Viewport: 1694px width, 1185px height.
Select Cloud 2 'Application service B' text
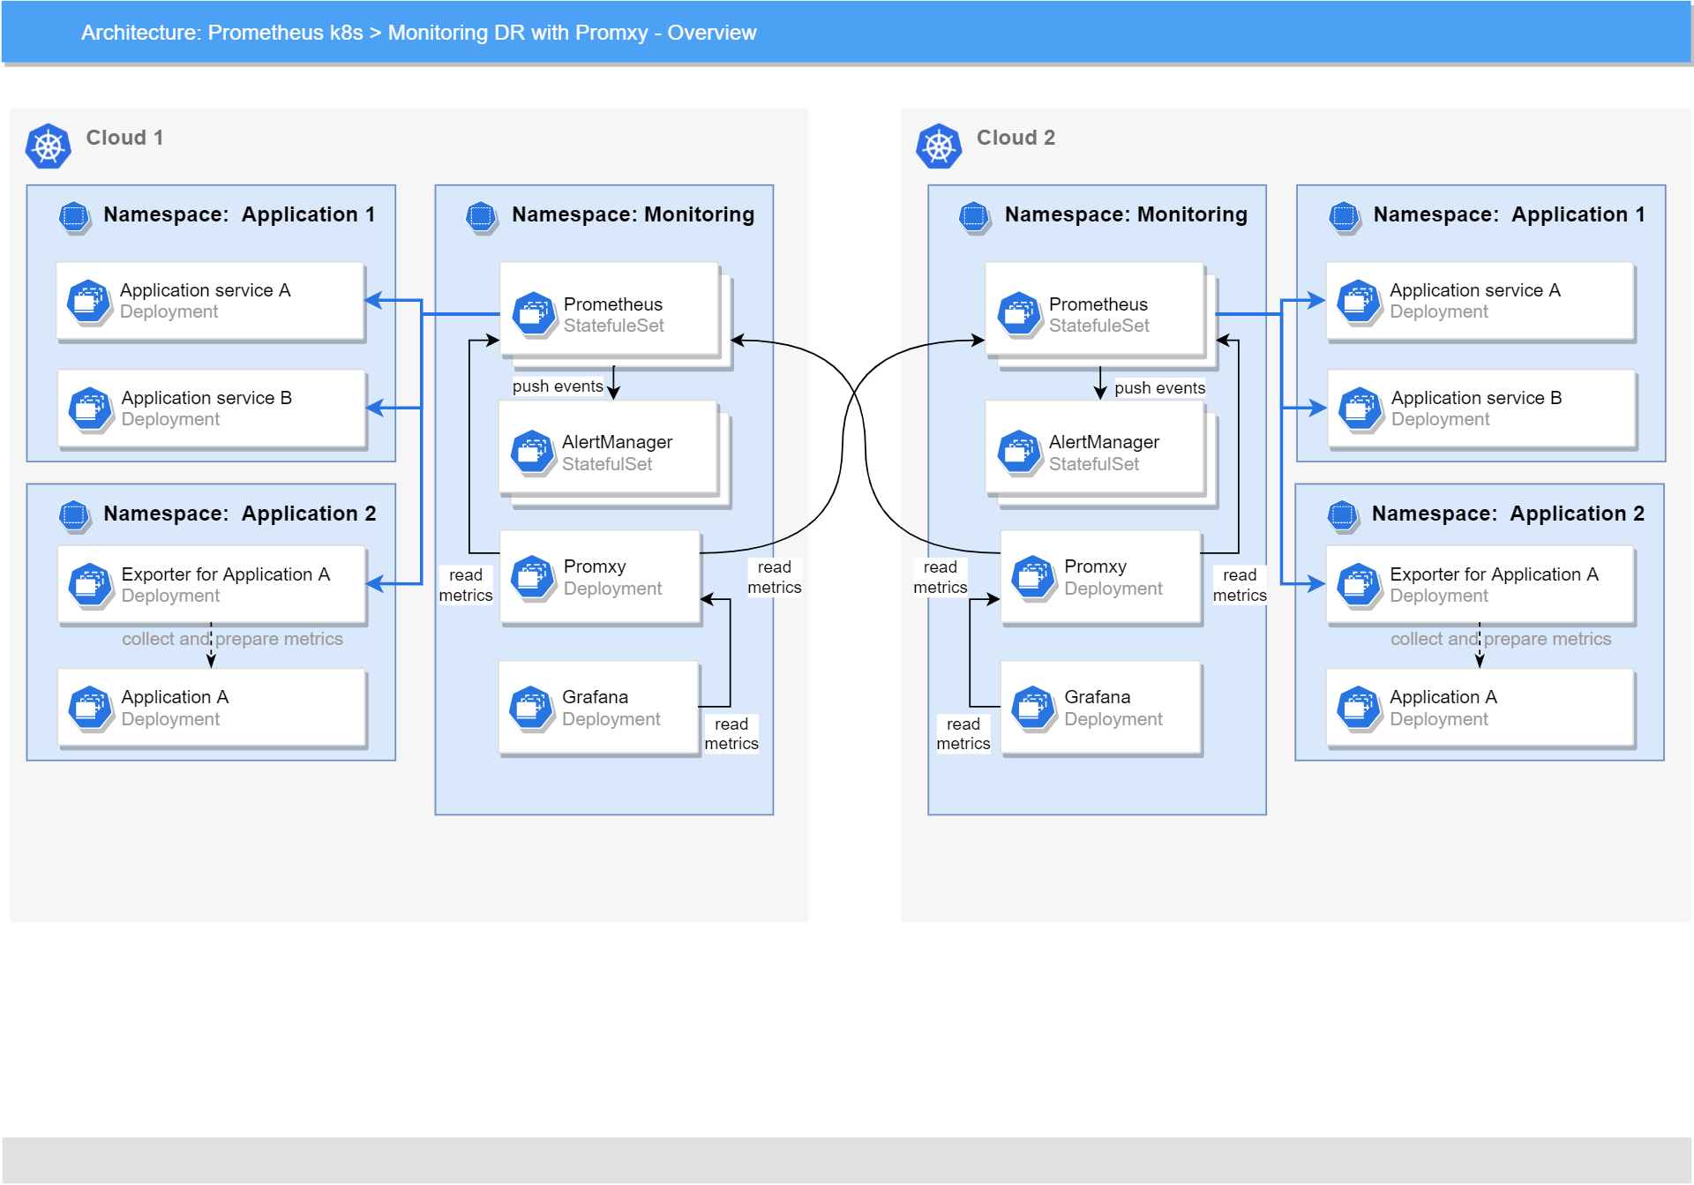tap(1477, 398)
